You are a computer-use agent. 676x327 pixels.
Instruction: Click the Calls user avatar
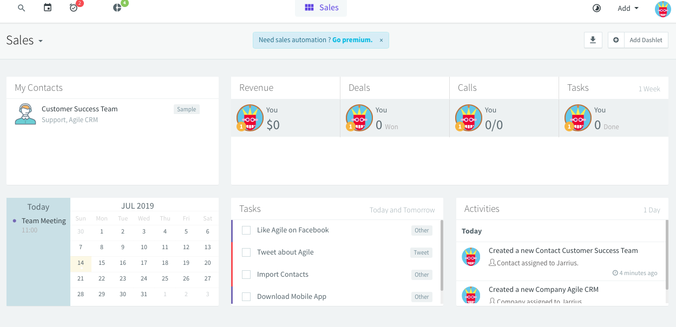tap(469, 118)
